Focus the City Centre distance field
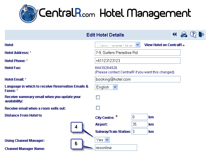This screenshot has width=208, height=154. (x=139, y=117)
